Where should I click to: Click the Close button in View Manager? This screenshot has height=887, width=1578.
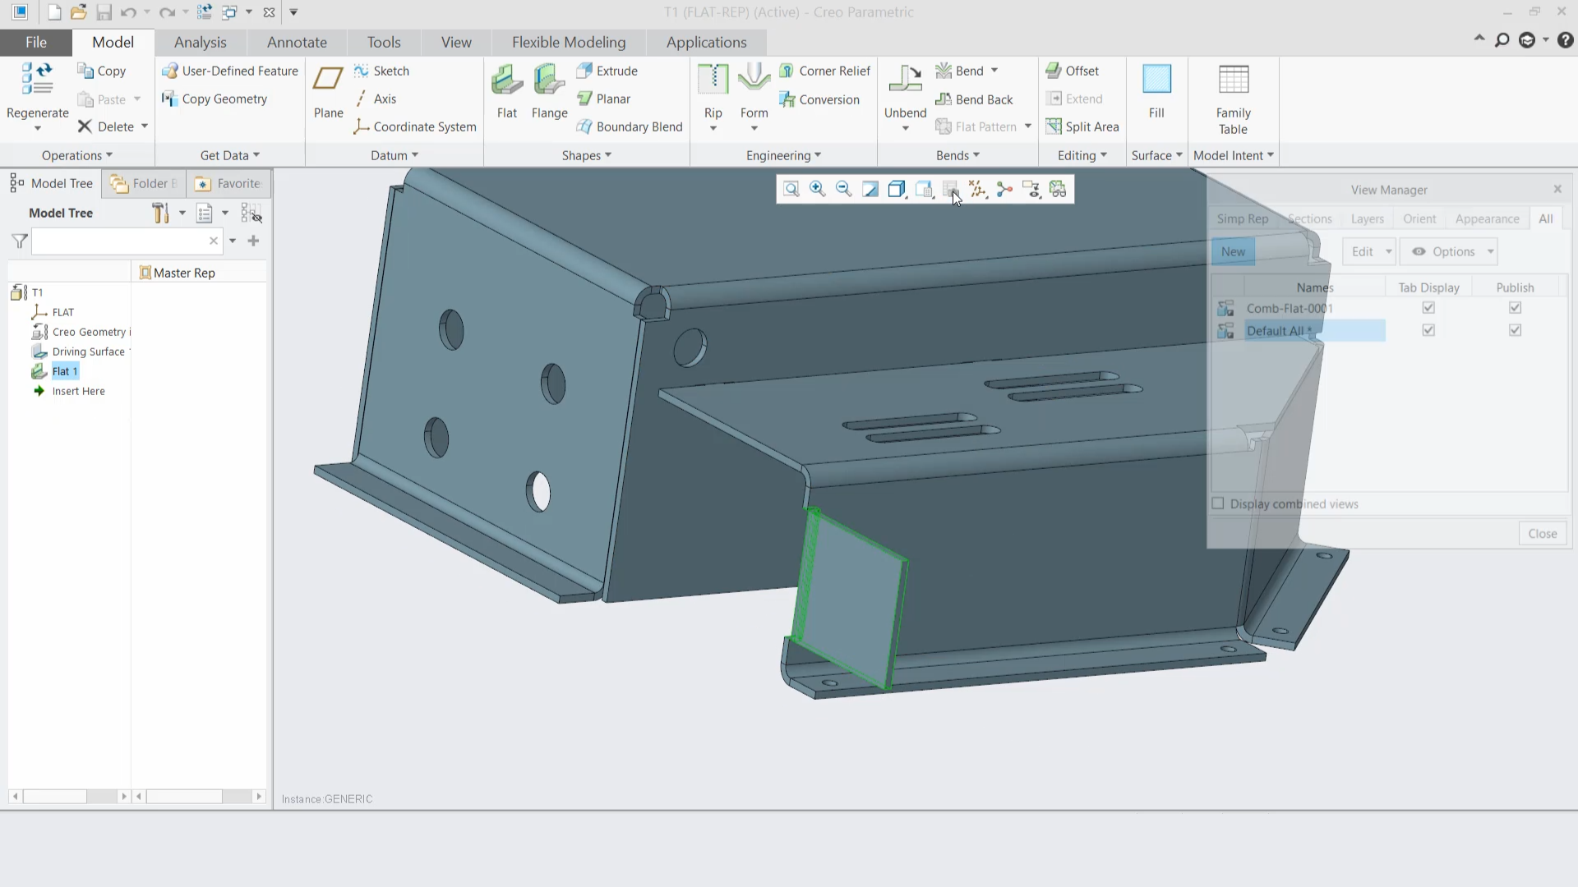1543,534
